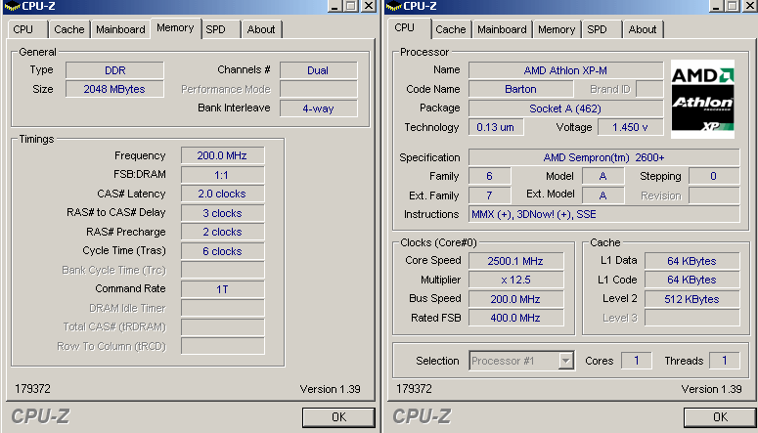The width and height of the screenshot is (758, 433).
Task: Click Family value 6
Action: point(489,176)
